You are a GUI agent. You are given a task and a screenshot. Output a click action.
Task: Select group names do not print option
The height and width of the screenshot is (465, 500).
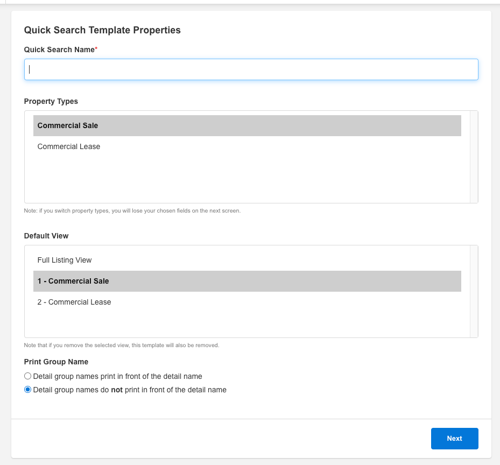[x=28, y=390]
